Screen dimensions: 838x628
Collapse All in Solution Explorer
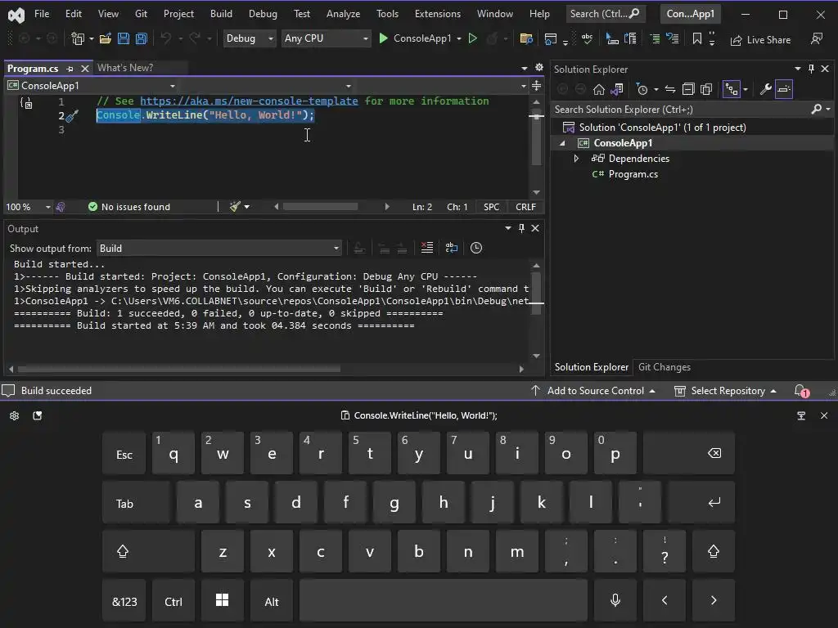click(x=688, y=89)
